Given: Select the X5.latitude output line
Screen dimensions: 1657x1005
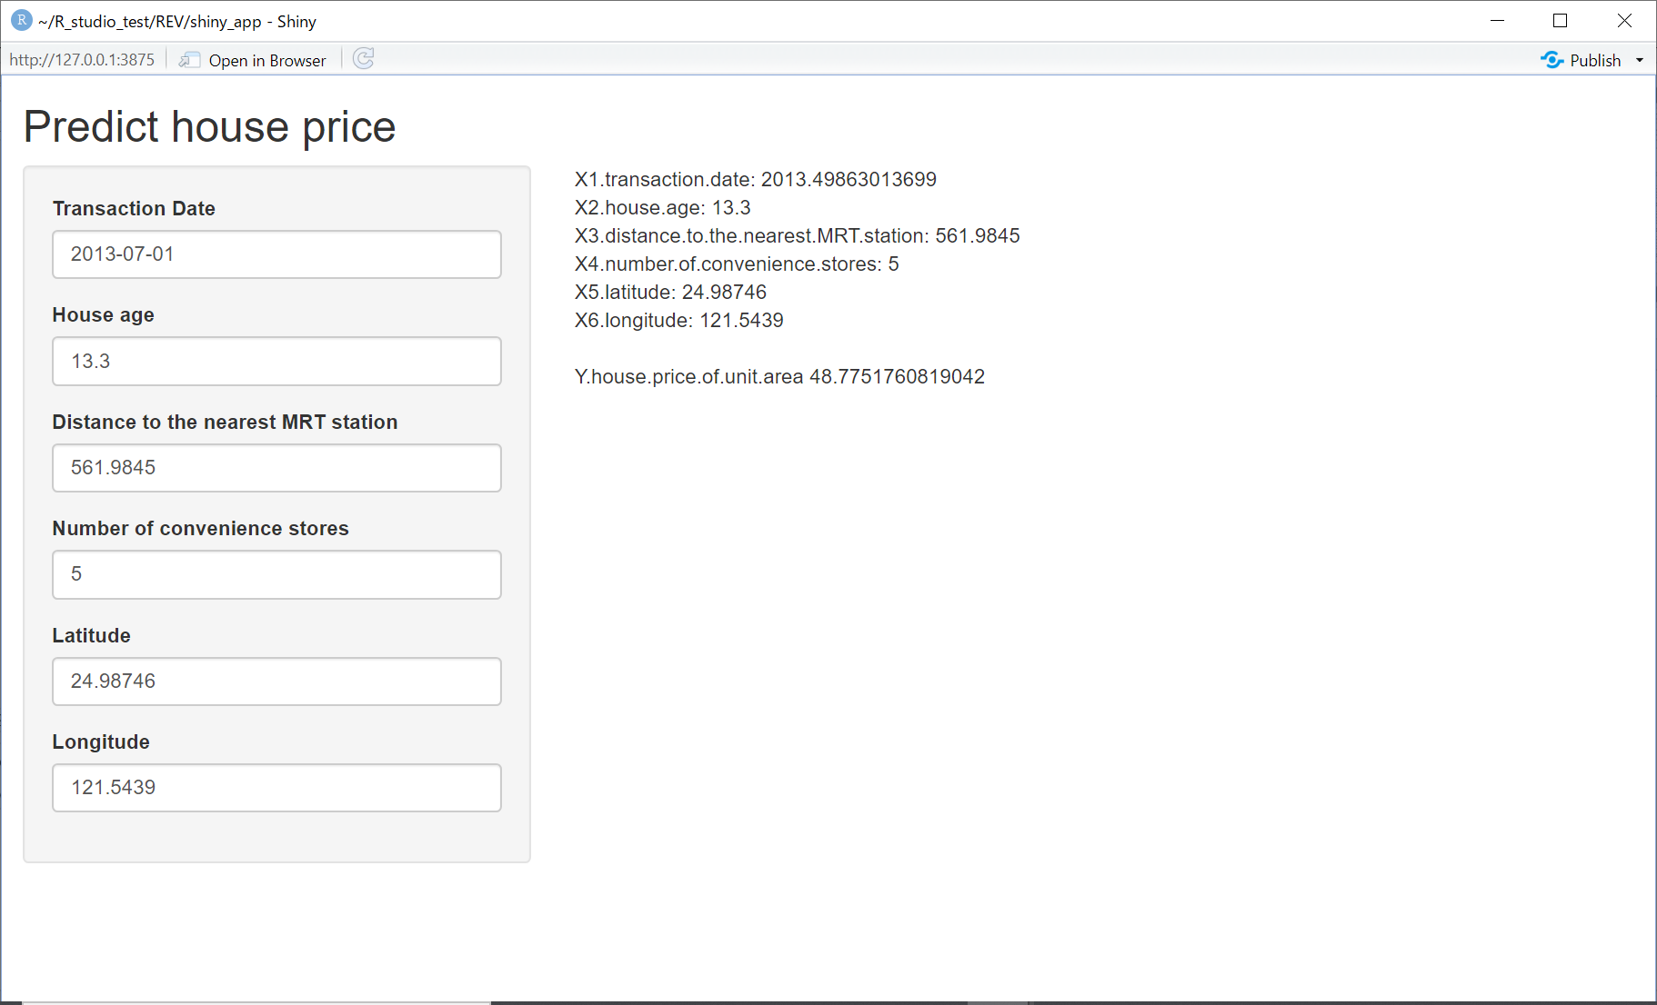Looking at the screenshot, I should pyautogui.click(x=670, y=293).
